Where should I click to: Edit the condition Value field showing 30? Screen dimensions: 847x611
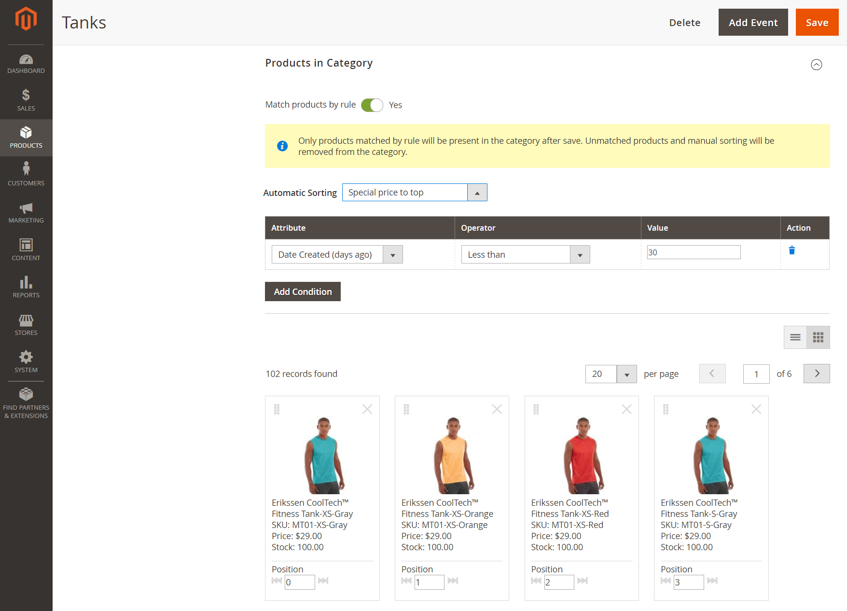click(694, 252)
